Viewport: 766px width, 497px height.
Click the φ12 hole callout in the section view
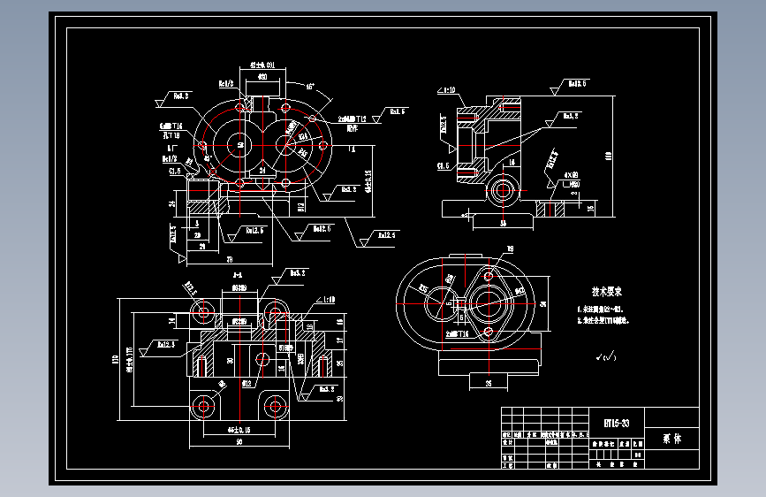246,384
